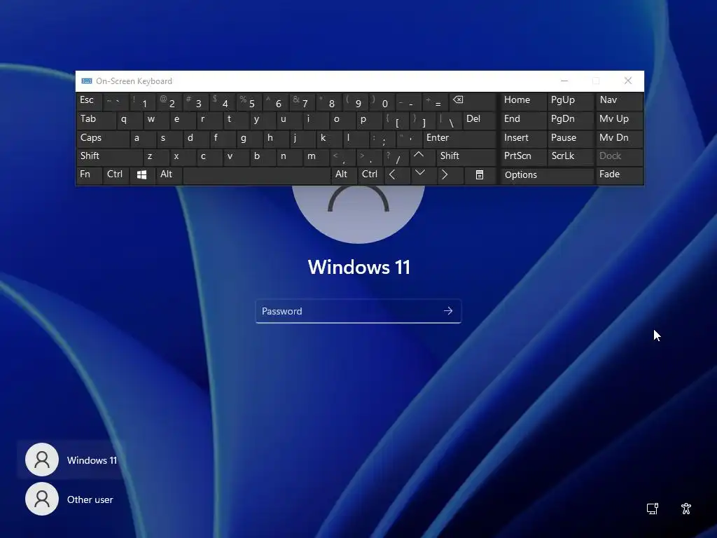Open the network icon on login screen
Image resolution: width=717 pixels, height=538 pixels.
click(x=653, y=509)
